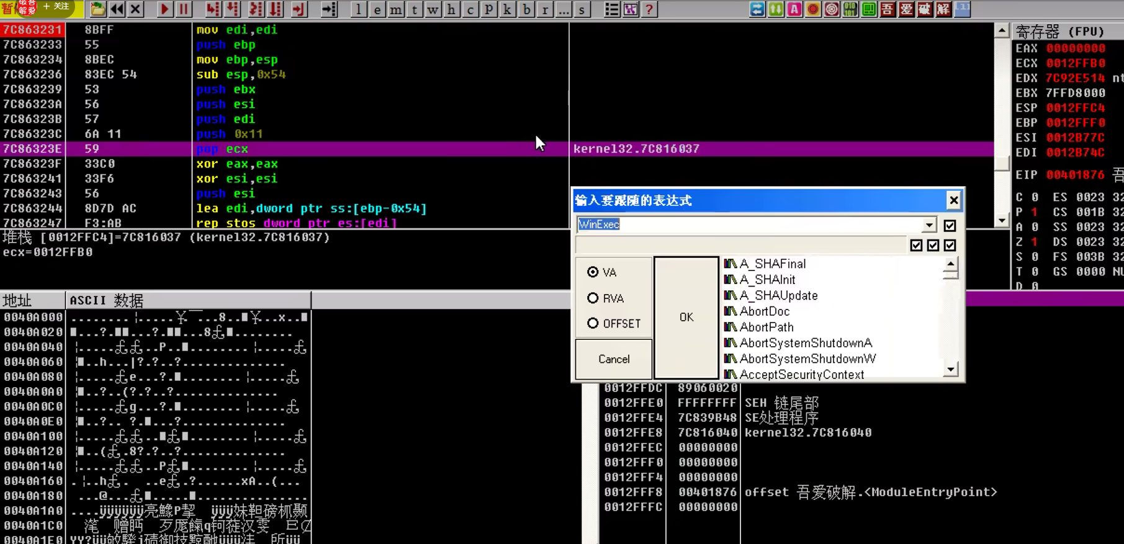This screenshot has width=1124, height=544.
Task: Open patches window with 'p' button
Action: 488,9
